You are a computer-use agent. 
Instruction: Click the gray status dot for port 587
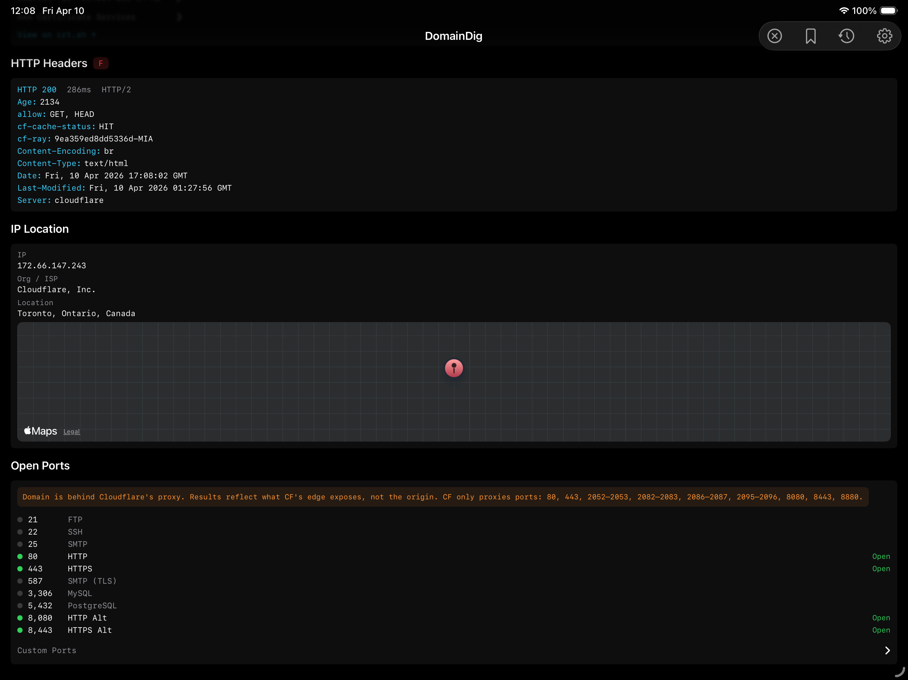[20, 581]
